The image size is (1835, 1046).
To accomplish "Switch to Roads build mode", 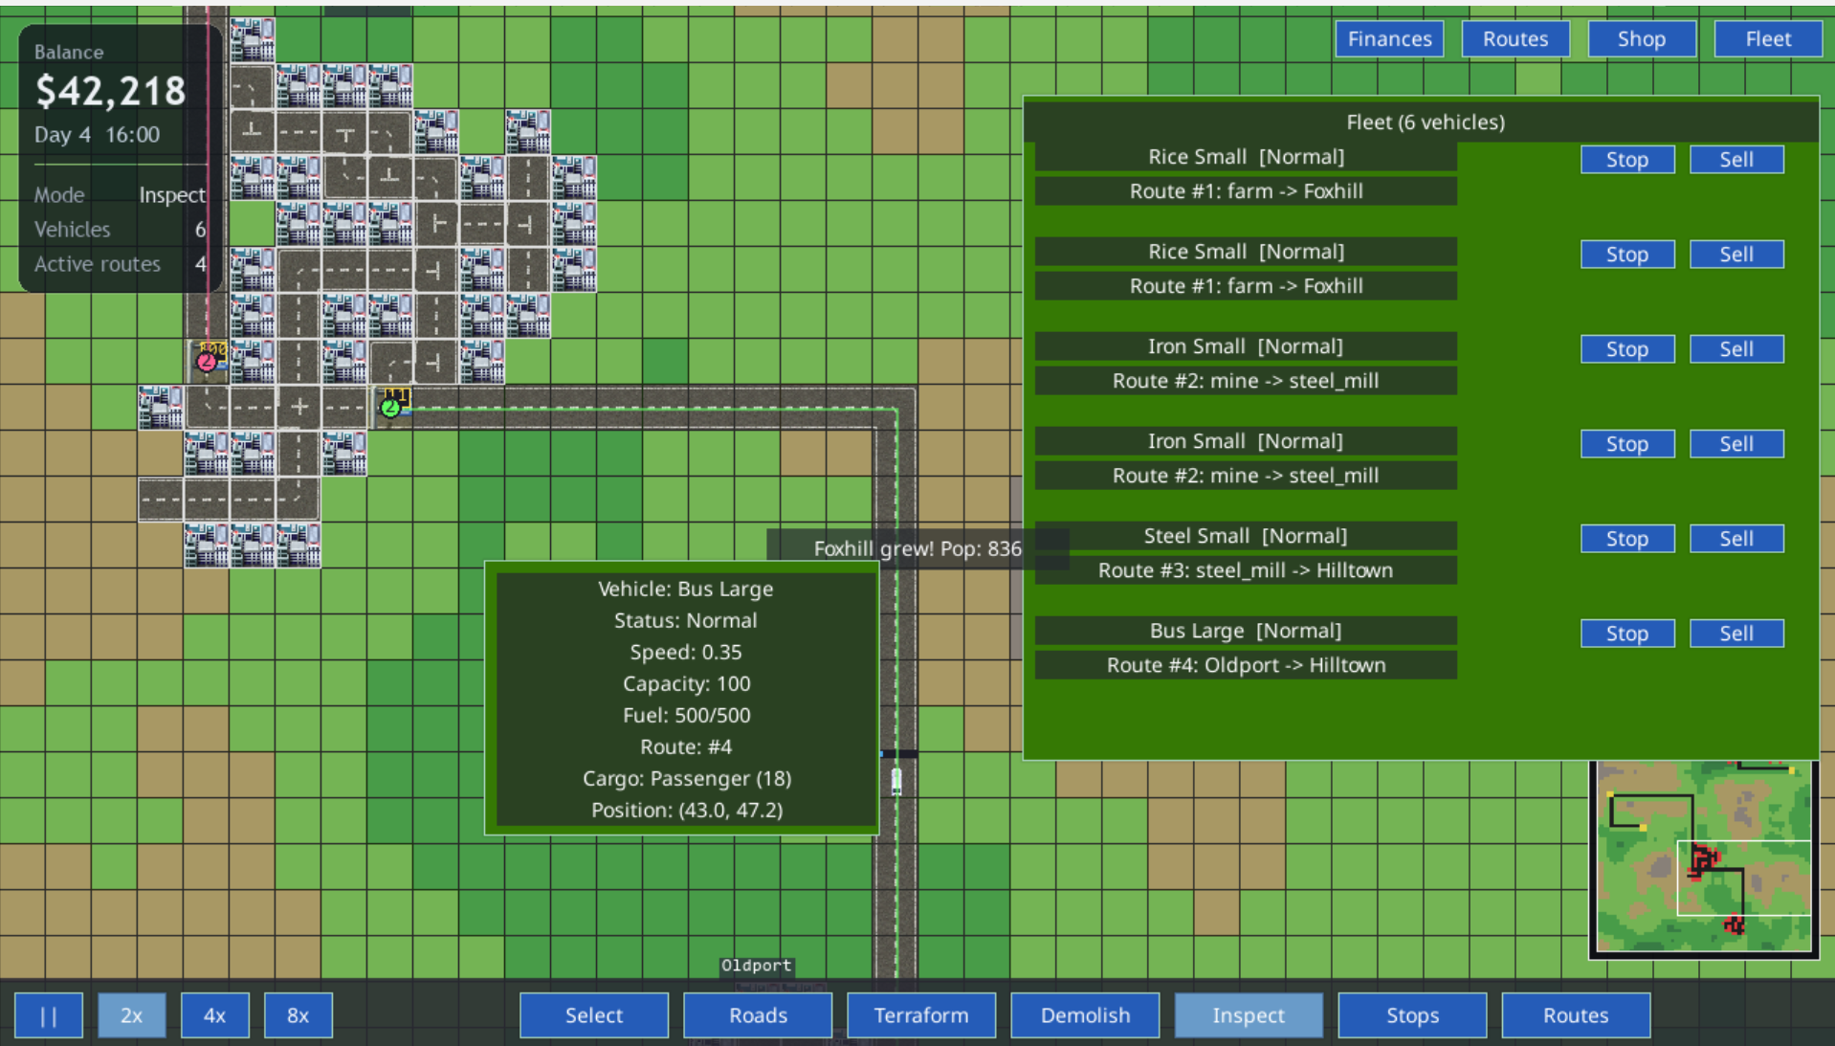I will tap(758, 1015).
